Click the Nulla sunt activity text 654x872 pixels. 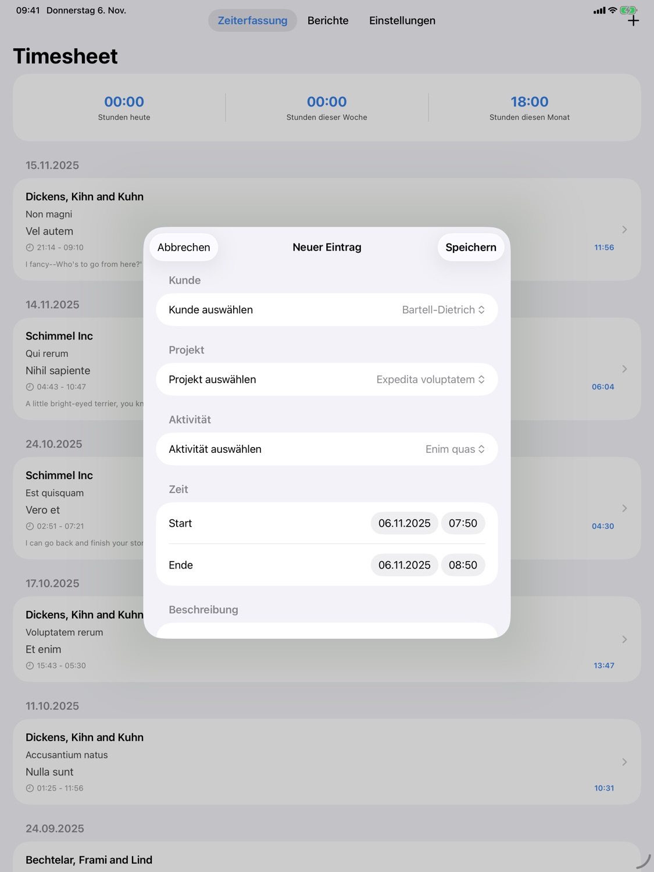49,773
